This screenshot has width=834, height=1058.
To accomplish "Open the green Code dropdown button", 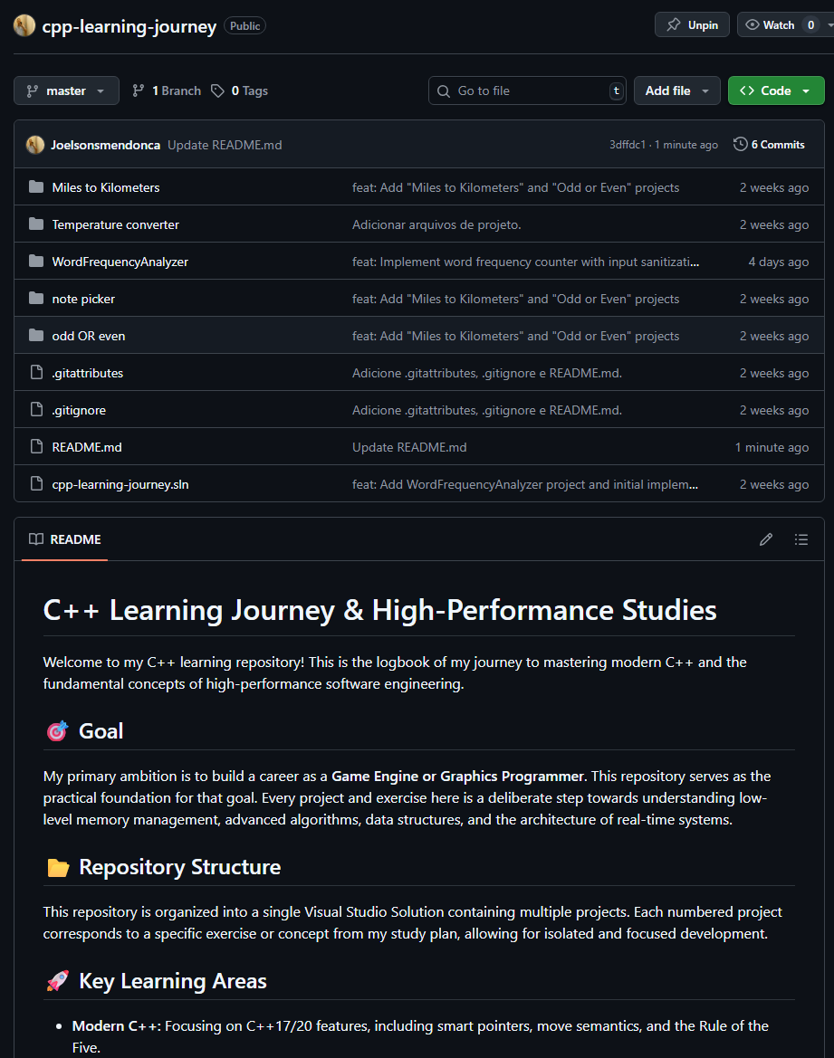I will pyautogui.click(x=776, y=91).
